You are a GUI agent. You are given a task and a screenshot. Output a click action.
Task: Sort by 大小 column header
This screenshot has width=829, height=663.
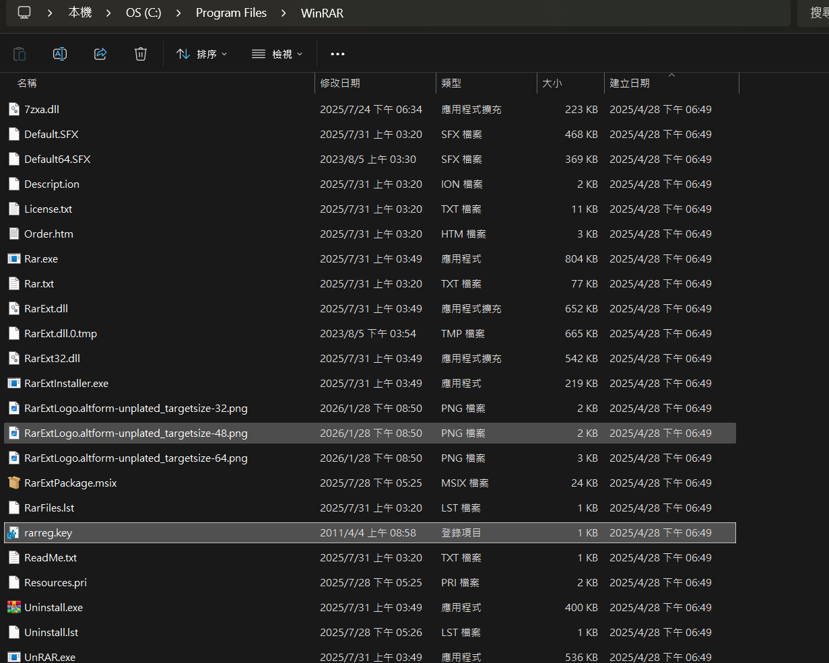tap(552, 83)
